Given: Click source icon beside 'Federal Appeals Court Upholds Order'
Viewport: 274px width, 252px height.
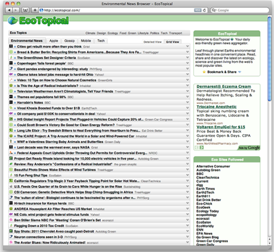Looking at the screenshot, I should 11,152.
